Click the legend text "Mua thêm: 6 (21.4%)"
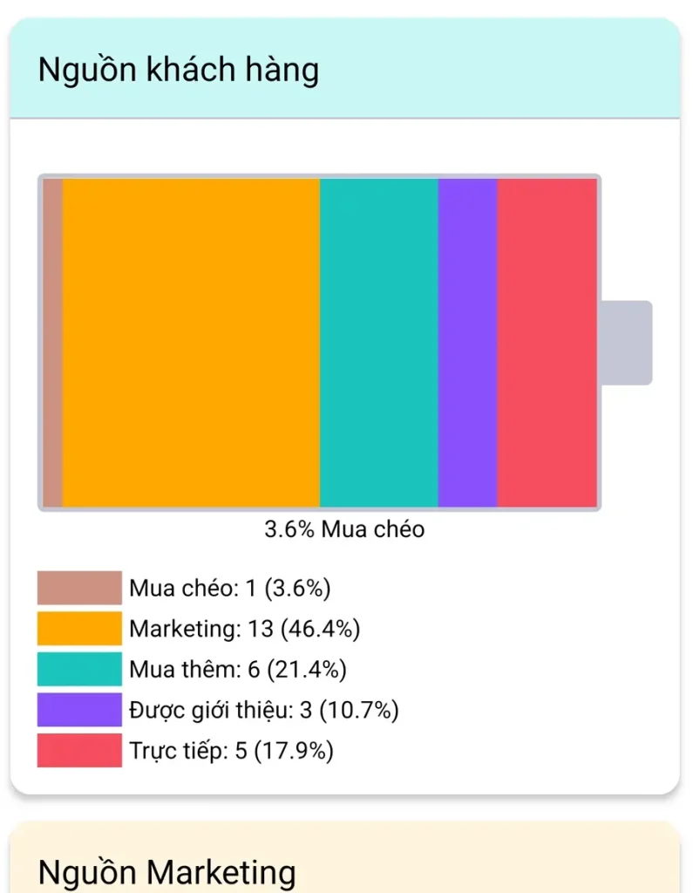 tap(238, 670)
